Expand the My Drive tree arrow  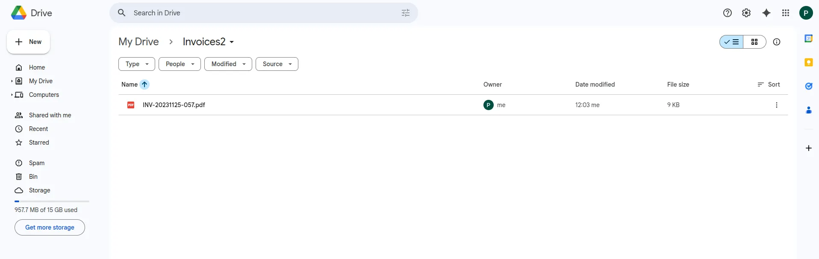tap(12, 81)
